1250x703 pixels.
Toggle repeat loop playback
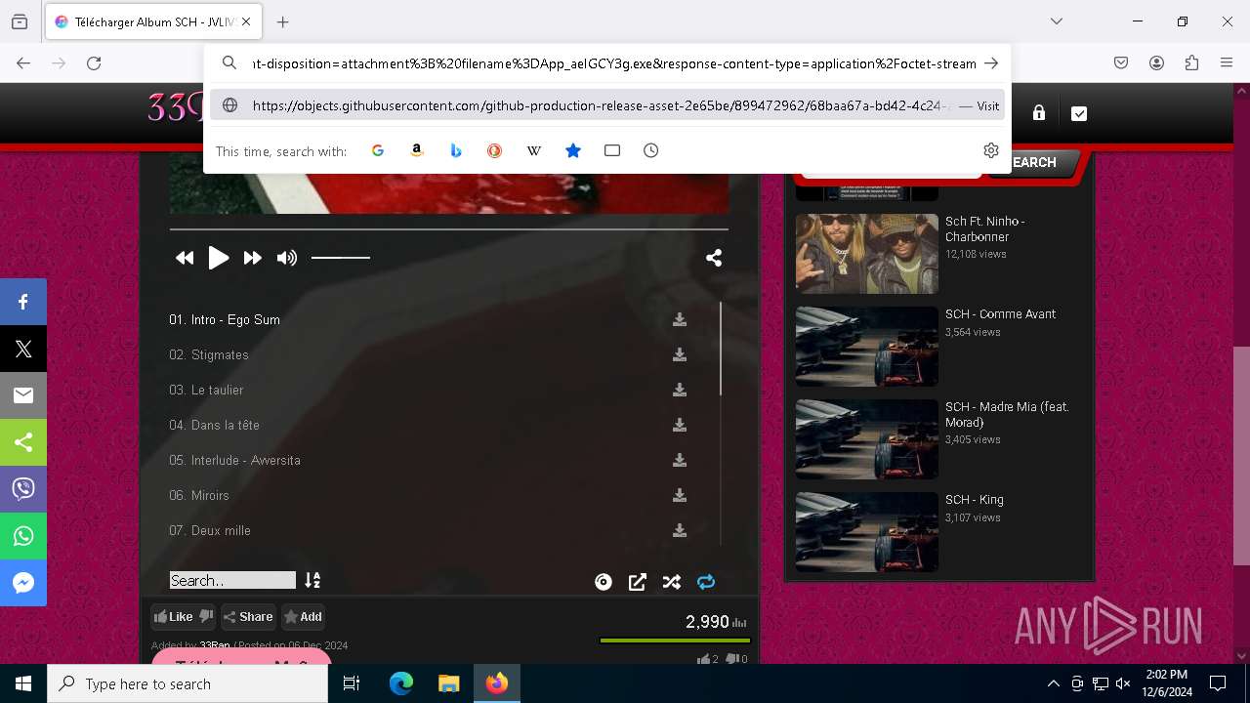706,582
